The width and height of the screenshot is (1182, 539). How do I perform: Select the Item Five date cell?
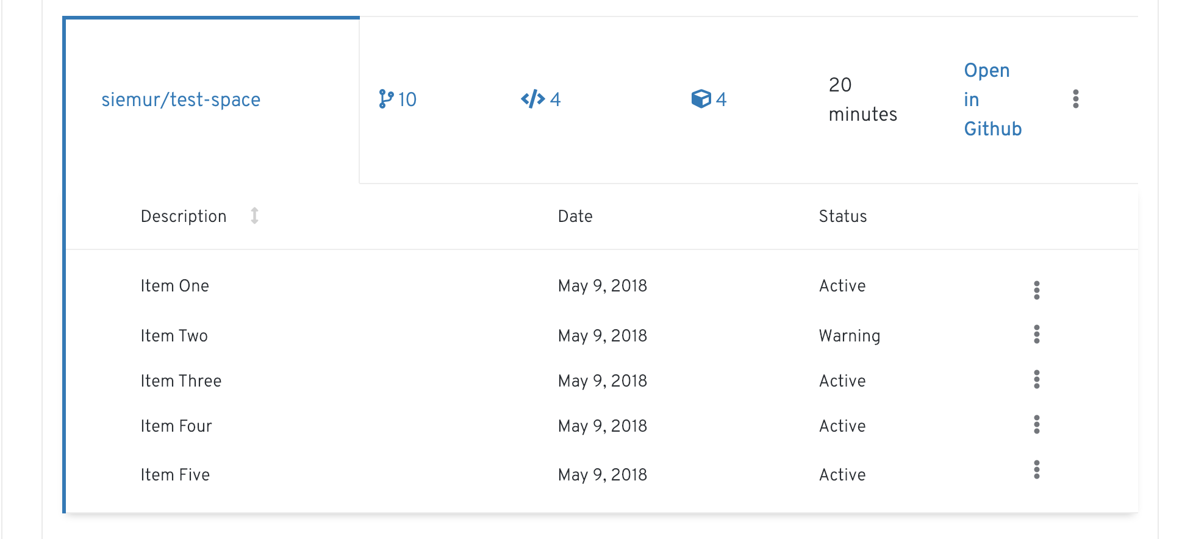(x=602, y=475)
